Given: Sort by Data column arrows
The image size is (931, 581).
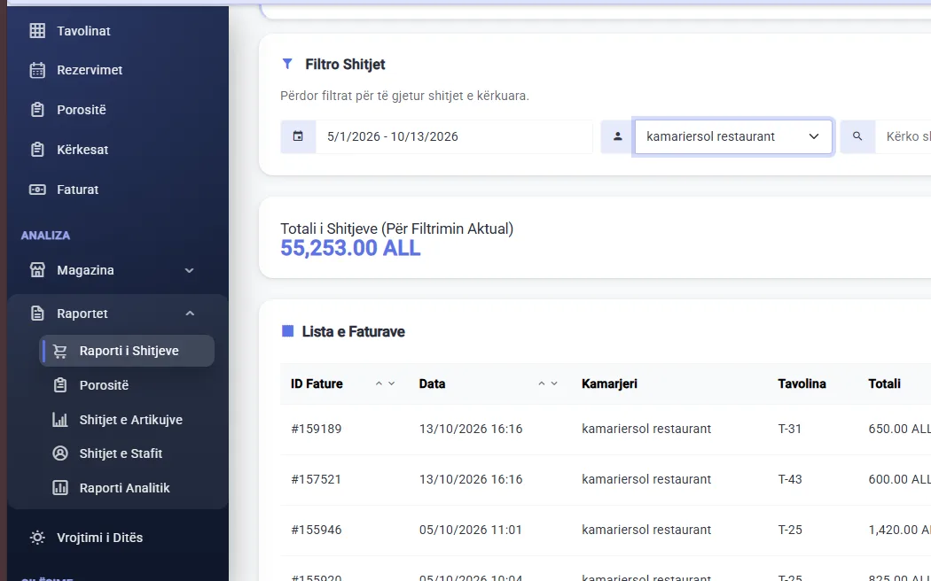Looking at the screenshot, I should click(547, 383).
